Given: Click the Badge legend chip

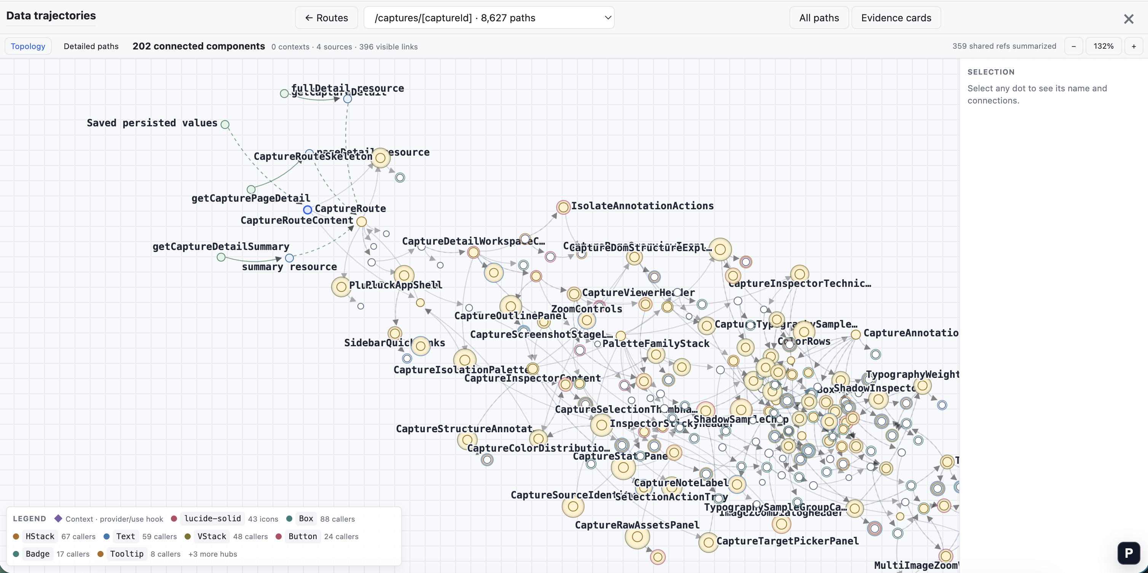Looking at the screenshot, I should [x=37, y=554].
